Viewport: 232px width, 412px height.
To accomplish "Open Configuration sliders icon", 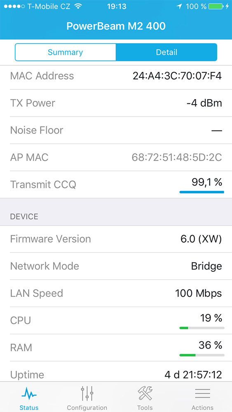I will point(87,393).
